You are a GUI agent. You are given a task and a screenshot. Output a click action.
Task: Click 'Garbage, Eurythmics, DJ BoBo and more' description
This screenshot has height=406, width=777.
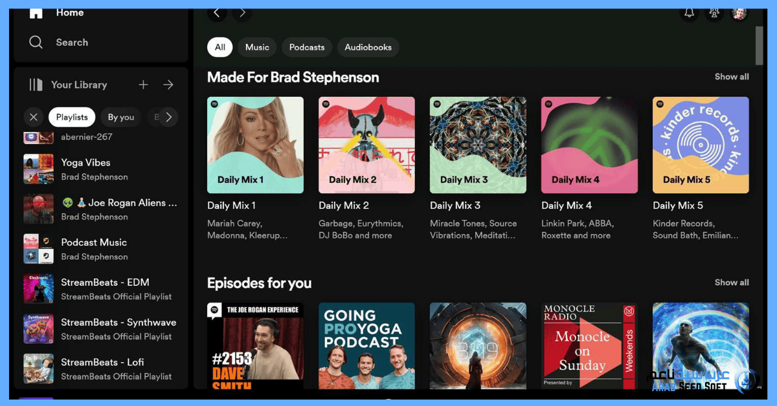[361, 230]
